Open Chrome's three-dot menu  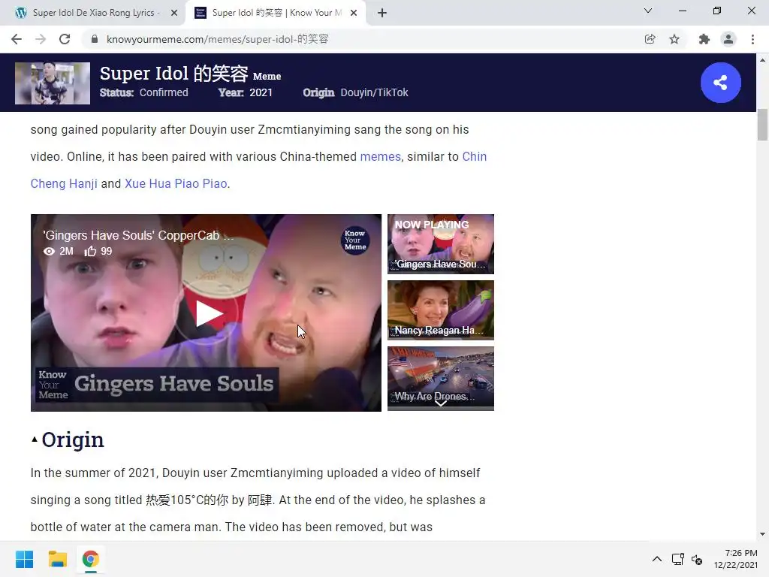click(x=752, y=39)
